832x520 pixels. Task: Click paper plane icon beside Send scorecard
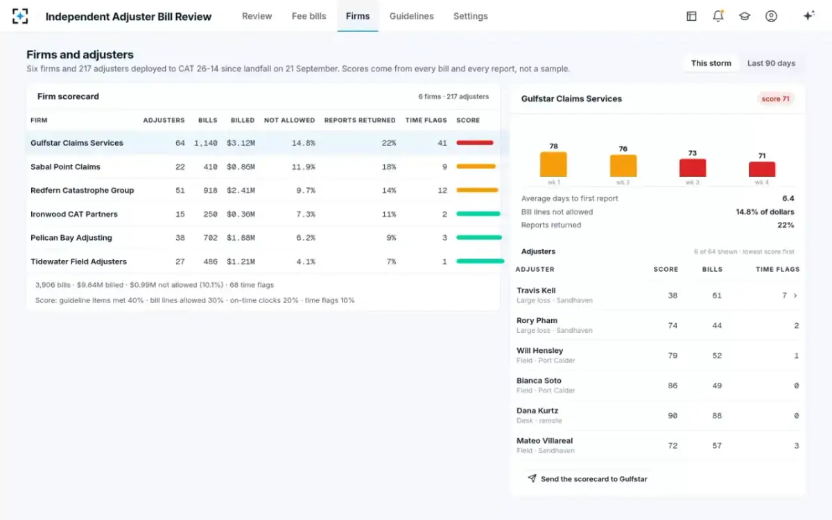(x=532, y=478)
